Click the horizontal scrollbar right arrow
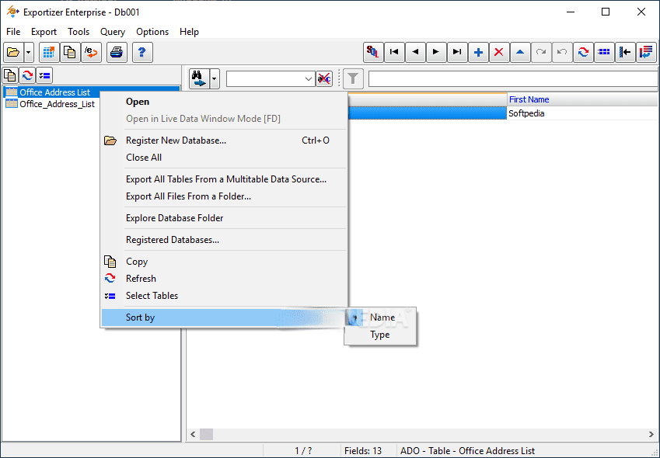The height and width of the screenshot is (458, 660). pyautogui.click(x=651, y=435)
